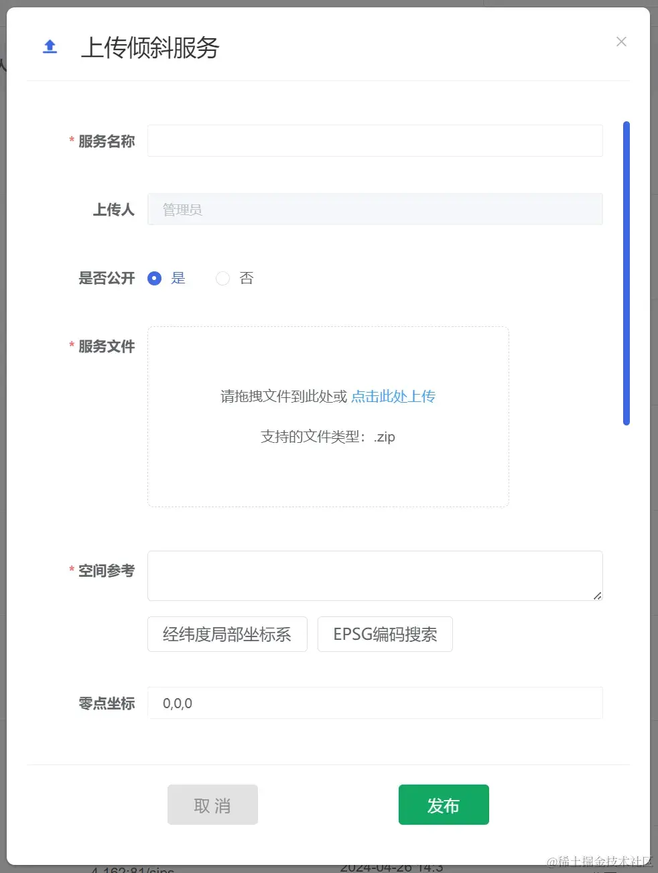Screen dimensions: 658x873
Task: Click the 上传人 field showing 管理员
Action: pyautogui.click(x=375, y=209)
